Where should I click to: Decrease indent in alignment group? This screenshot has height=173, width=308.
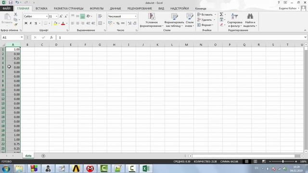(x=88, y=24)
